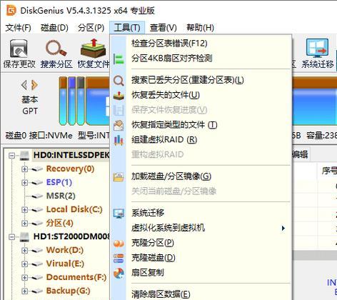The image size is (337, 300).
Task: Select ESP(1) partition label in tree
Action: (59, 182)
